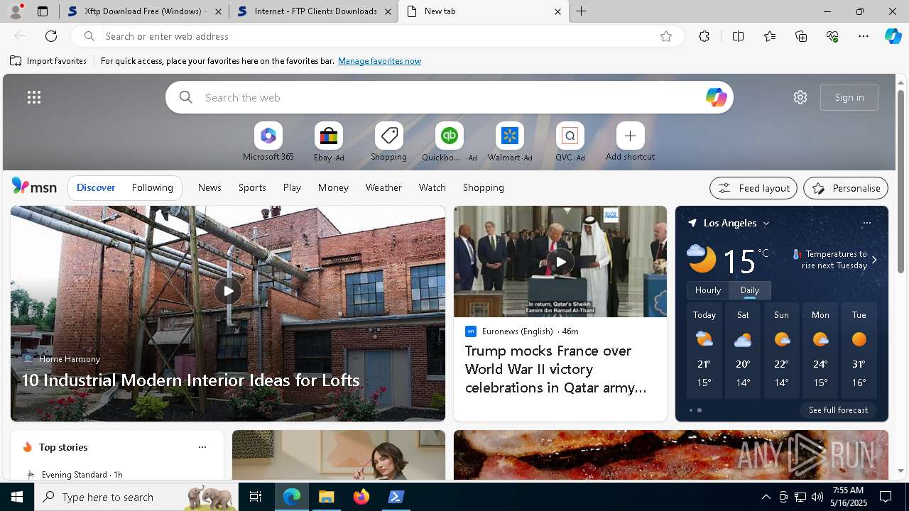Open msn Shopping menu item
Screen dimensions: 909x511
tap(483, 187)
